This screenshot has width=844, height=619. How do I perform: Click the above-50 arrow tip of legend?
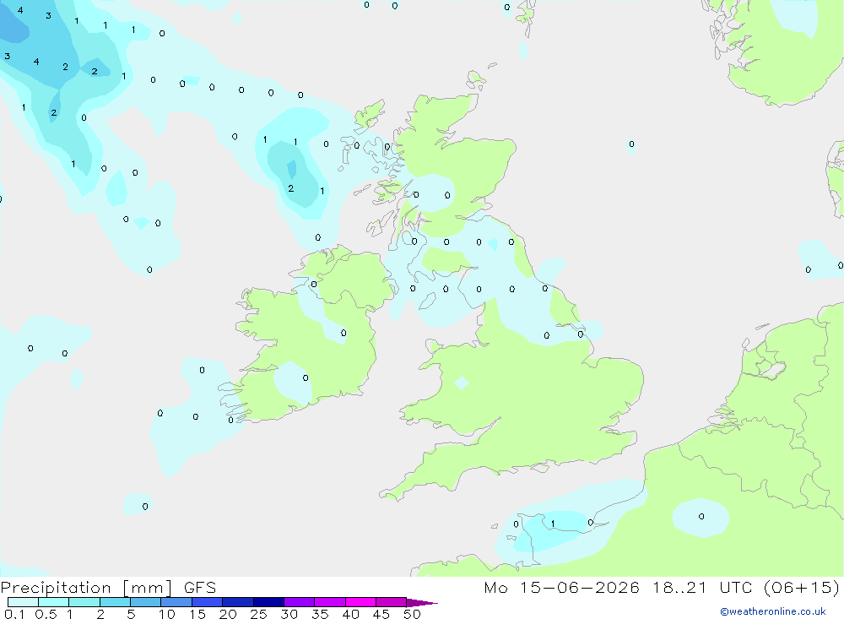tap(421, 602)
